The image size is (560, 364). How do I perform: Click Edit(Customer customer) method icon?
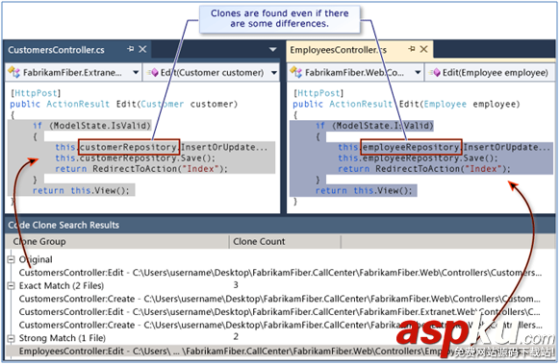click(x=152, y=72)
